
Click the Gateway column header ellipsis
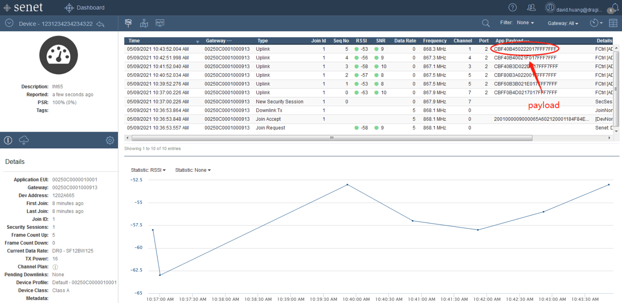pos(229,41)
